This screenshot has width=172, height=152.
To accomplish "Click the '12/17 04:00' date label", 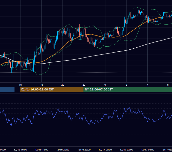I will [x=147, y=149].
